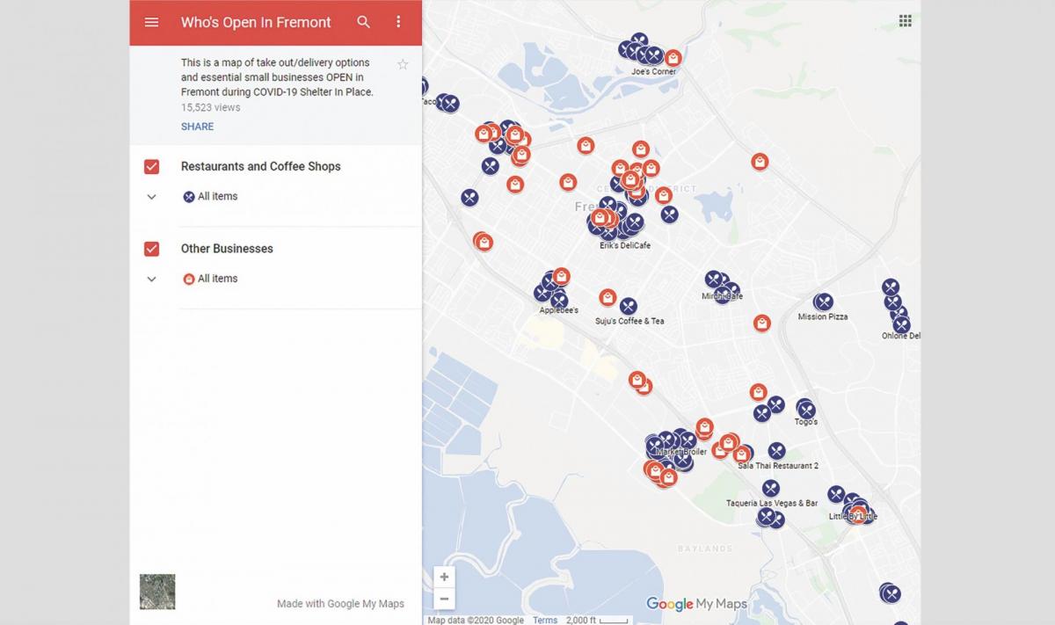Image resolution: width=1055 pixels, height=625 pixels.
Task: Uncheck Restaurants and Coffee Shops layer
Action: pos(151,166)
